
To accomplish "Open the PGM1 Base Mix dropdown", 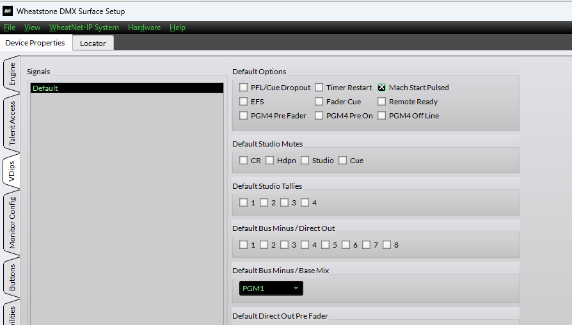I will (271, 288).
